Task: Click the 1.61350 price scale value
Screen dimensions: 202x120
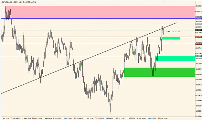Action: [x=199, y=74]
